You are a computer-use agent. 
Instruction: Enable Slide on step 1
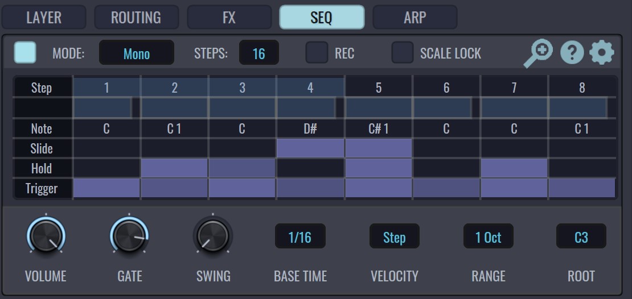[x=106, y=148]
